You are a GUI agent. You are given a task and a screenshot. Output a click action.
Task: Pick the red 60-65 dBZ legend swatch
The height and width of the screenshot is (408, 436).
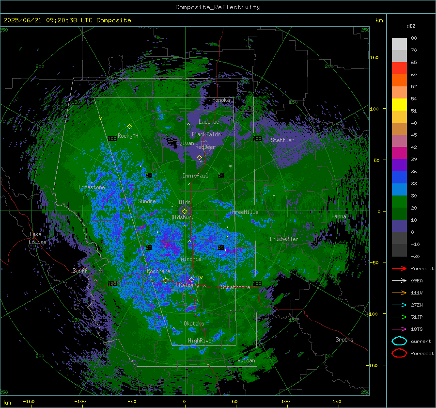399,68
